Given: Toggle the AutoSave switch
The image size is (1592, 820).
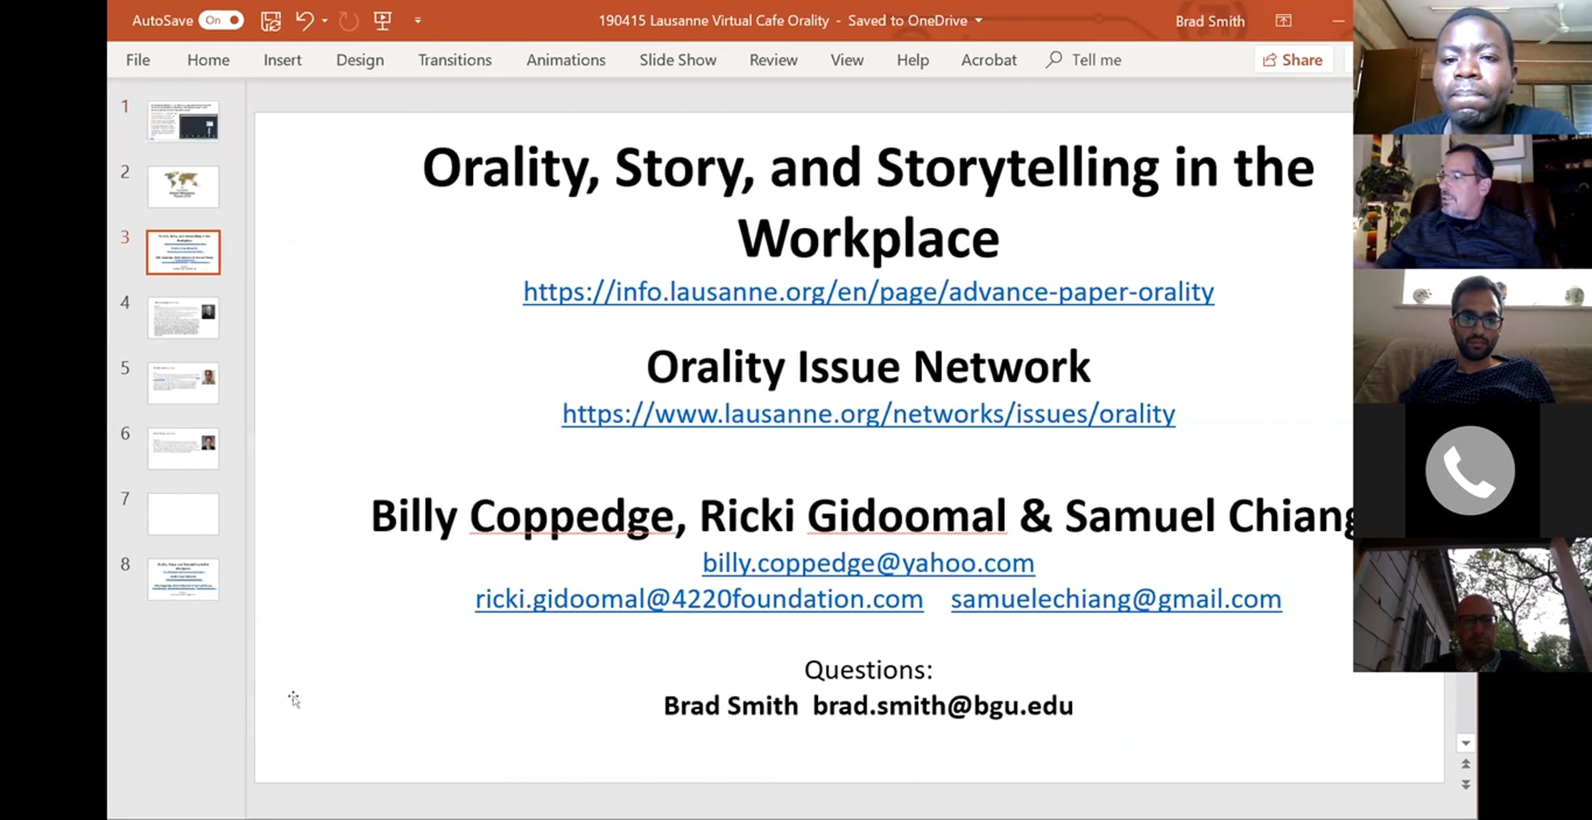Looking at the screenshot, I should 222,21.
